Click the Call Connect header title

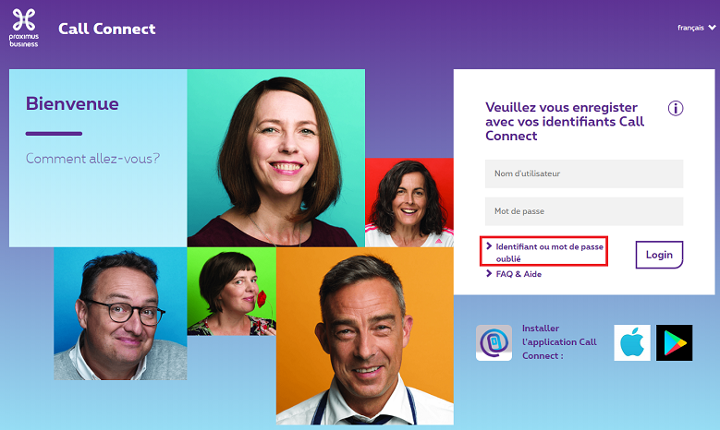[x=107, y=29]
